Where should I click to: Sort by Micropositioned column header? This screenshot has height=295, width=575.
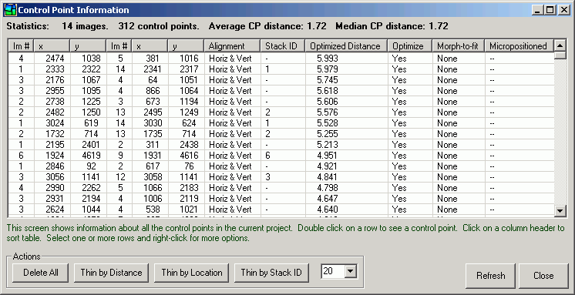(x=520, y=46)
